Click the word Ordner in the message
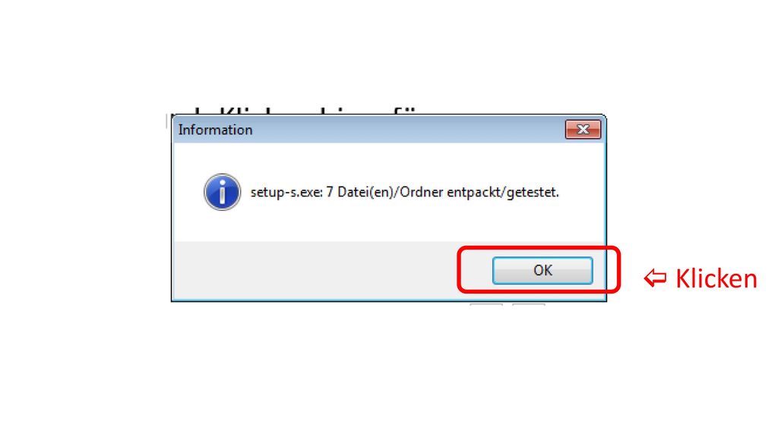 tap(421, 192)
